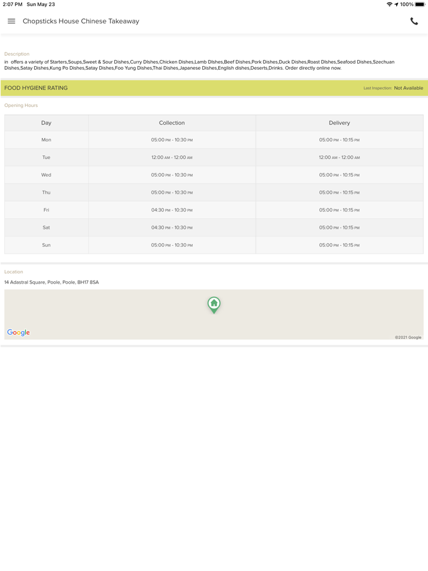Click the Last Inspection label

click(377, 88)
